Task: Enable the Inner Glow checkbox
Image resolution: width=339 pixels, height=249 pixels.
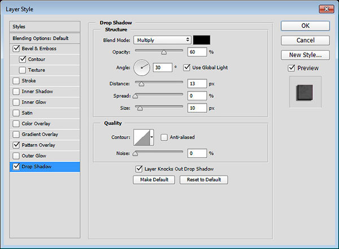Action: coord(16,102)
